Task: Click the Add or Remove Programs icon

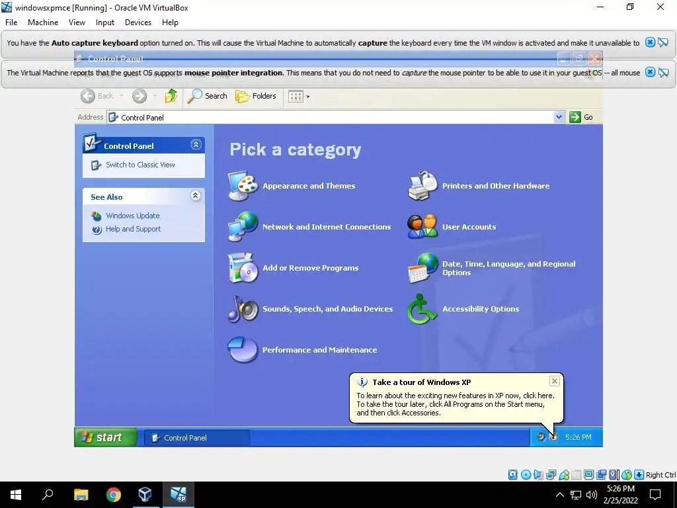Action: [243, 268]
